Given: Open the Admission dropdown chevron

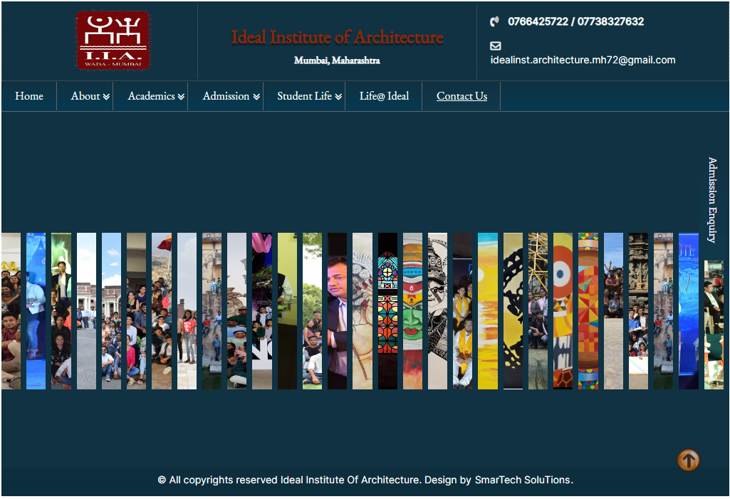Looking at the screenshot, I should pyautogui.click(x=256, y=97).
